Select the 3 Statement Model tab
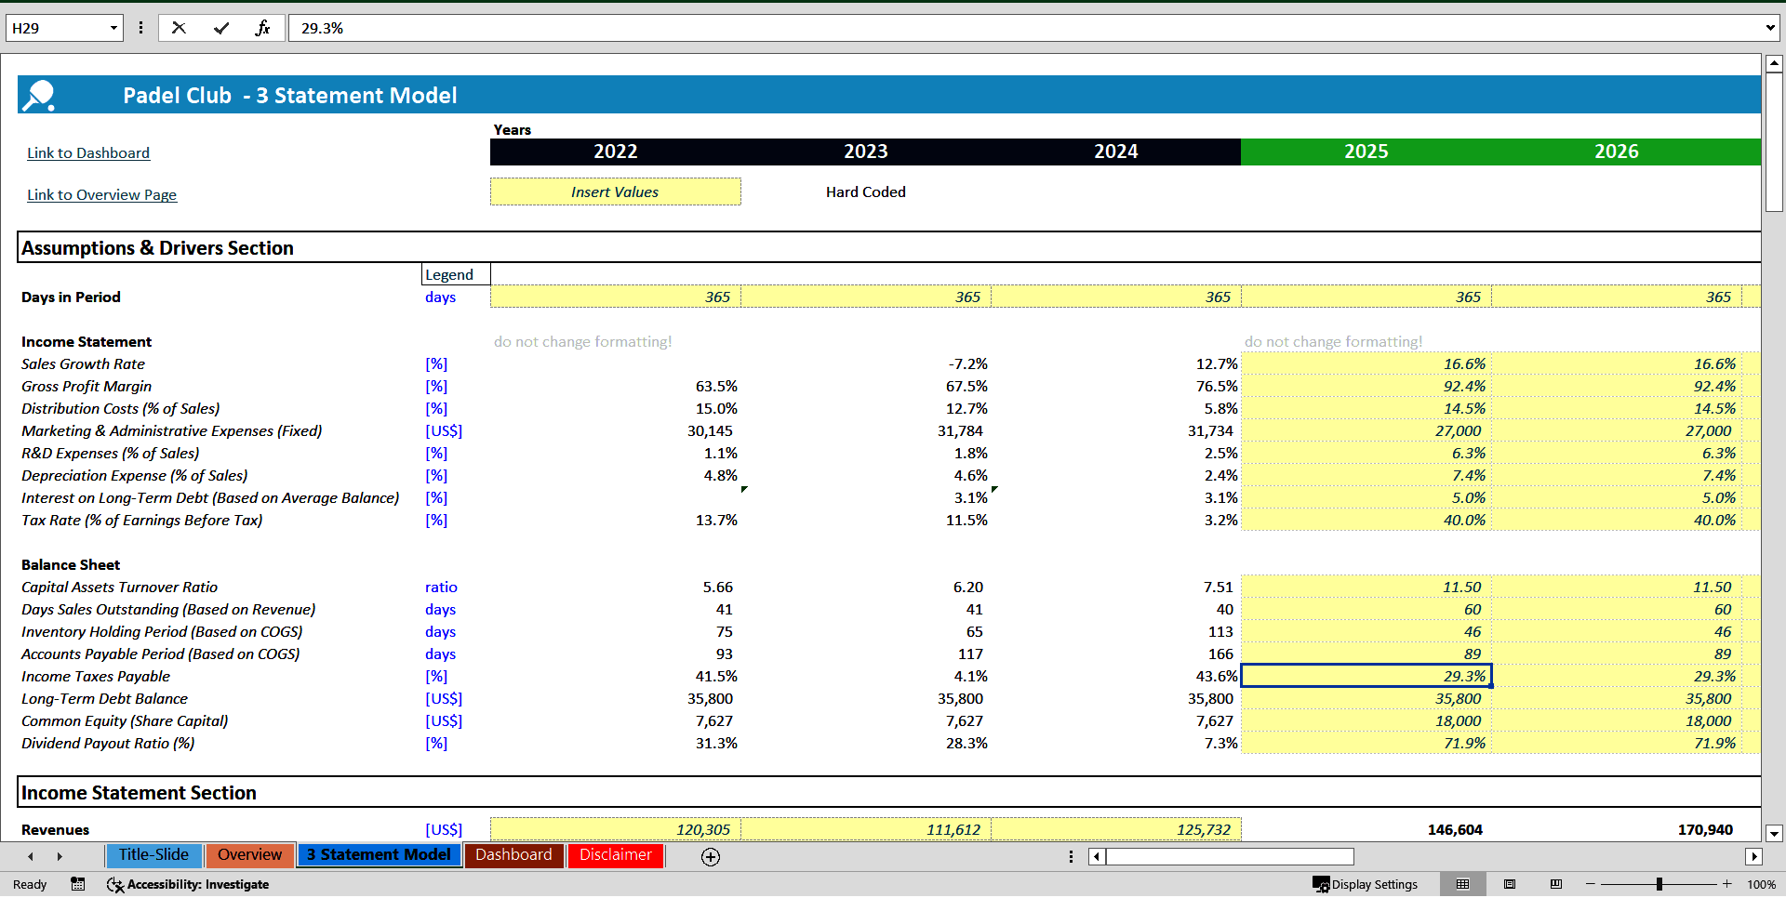Screen dimensions: 1786x898 click(x=379, y=855)
